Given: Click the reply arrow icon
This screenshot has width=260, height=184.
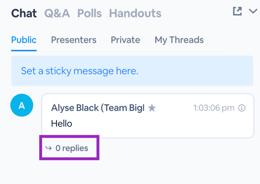Looking at the screenshot, I should (49, 148).
